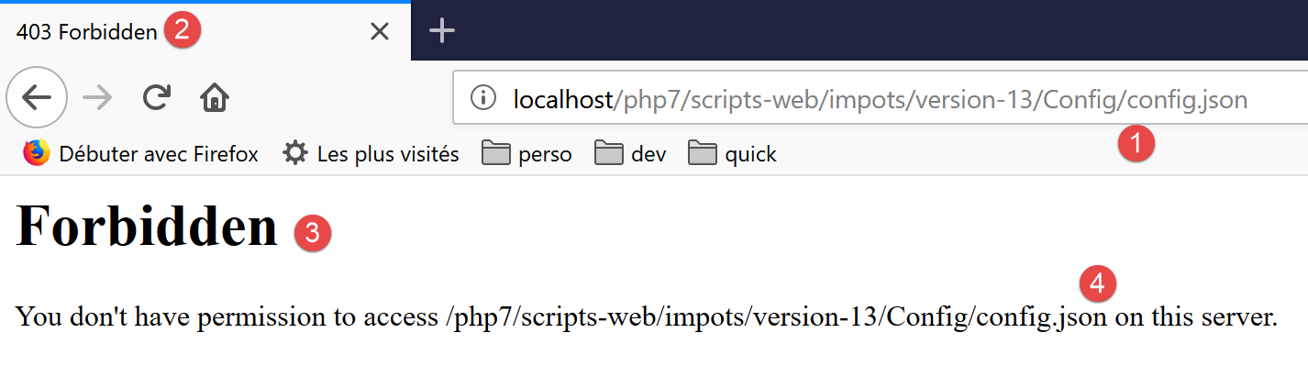Image resolution: width=1308 pixels, height=366 pixels.
Task: Go back with the back arrow button
Action: coord(37,97)
